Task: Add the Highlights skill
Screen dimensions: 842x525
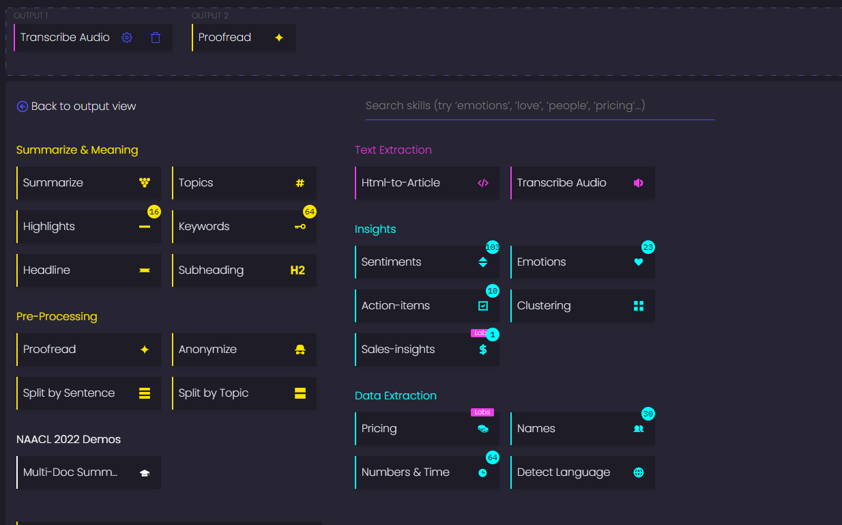Action: (89, 227)
